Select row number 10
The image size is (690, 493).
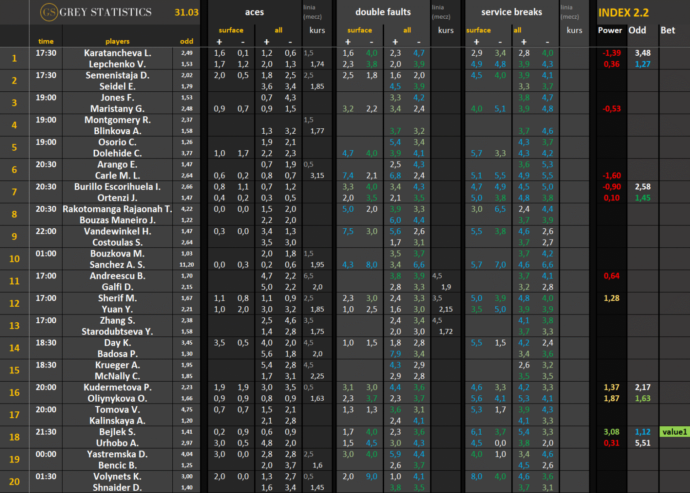point(14,259)
